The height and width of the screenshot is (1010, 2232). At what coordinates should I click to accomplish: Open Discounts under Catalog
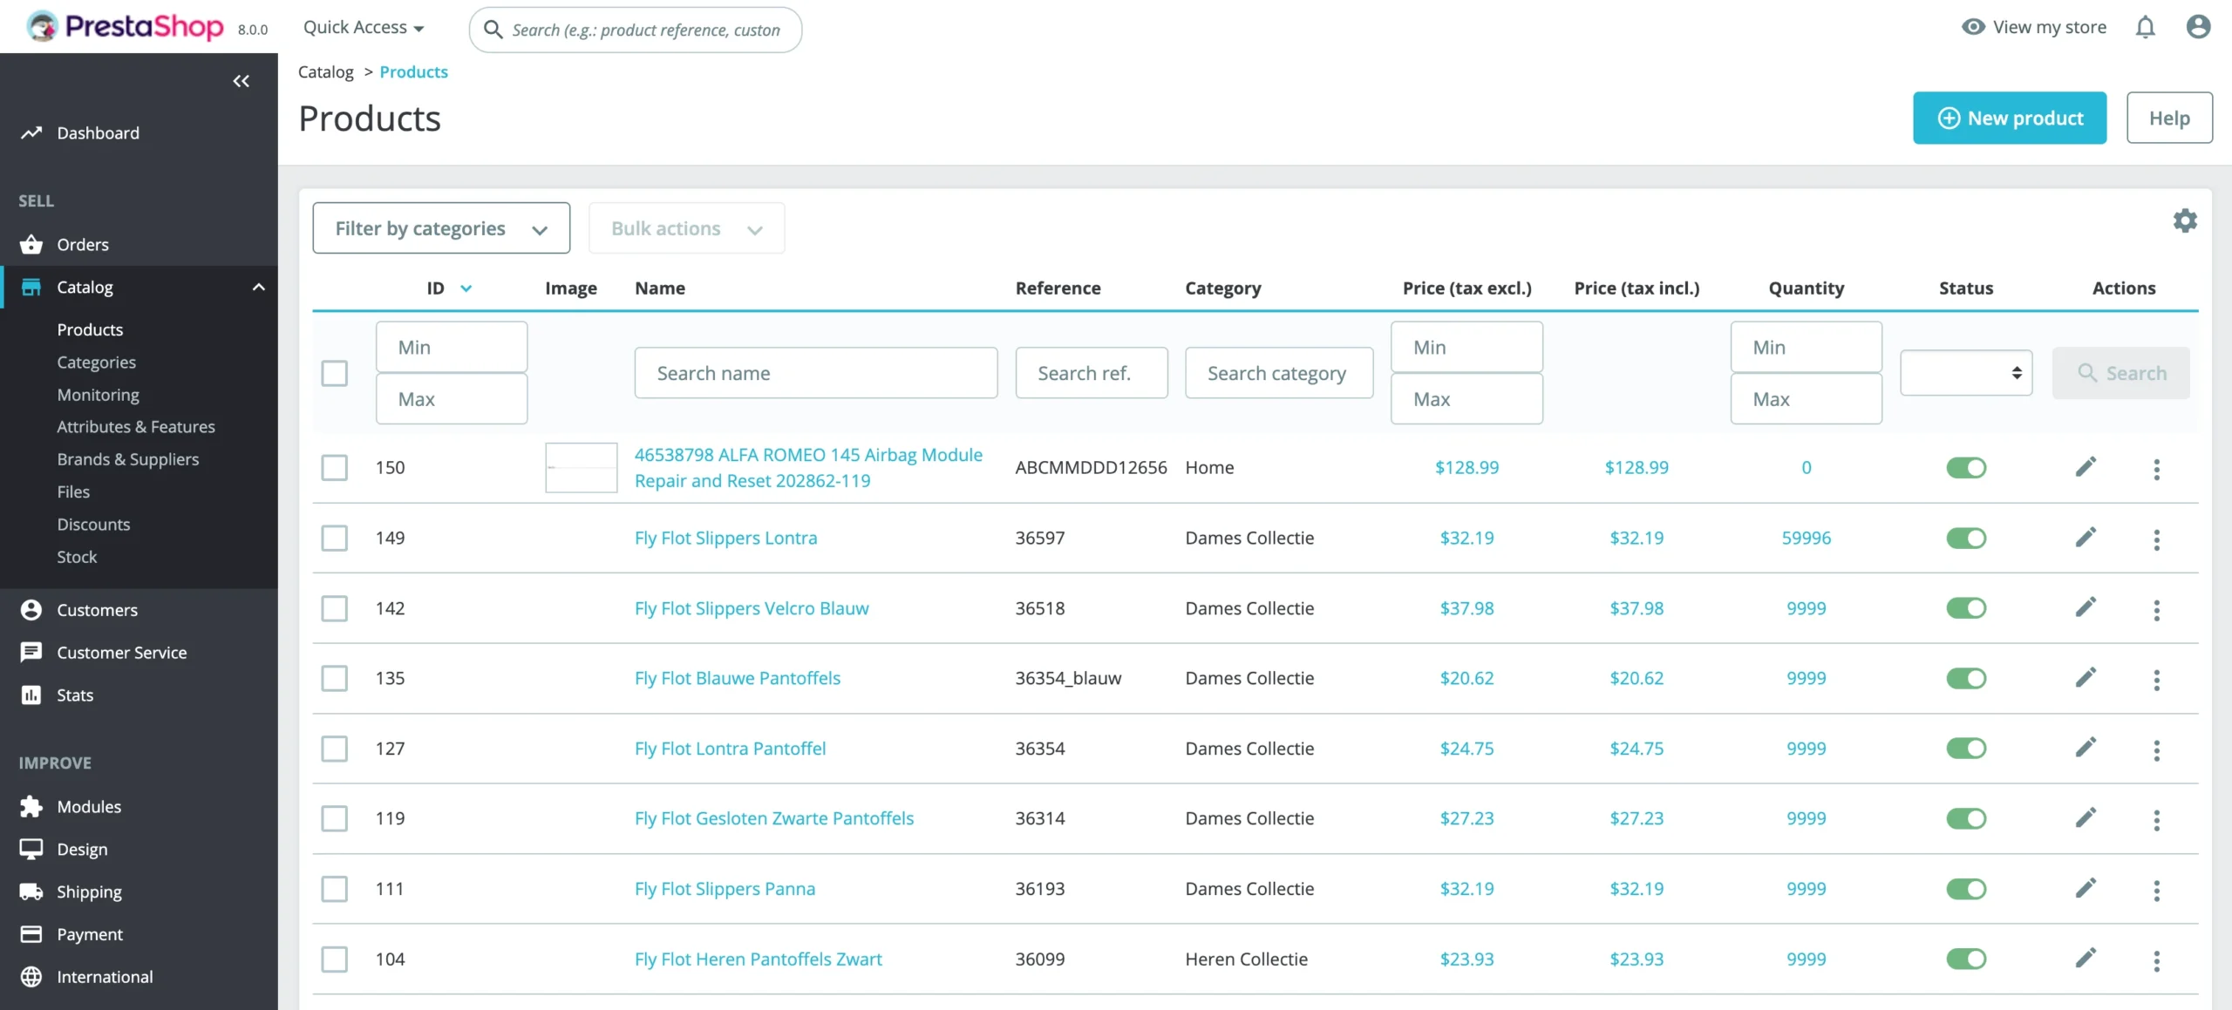(x=93, y=525)
